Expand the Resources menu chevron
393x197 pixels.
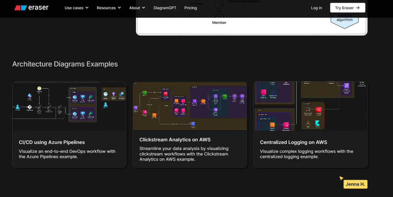coord(119,8)
